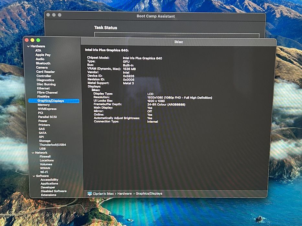Screen dimensions: 302x226
Task: Collapse the Software section chevron
Action: point(34,176)
